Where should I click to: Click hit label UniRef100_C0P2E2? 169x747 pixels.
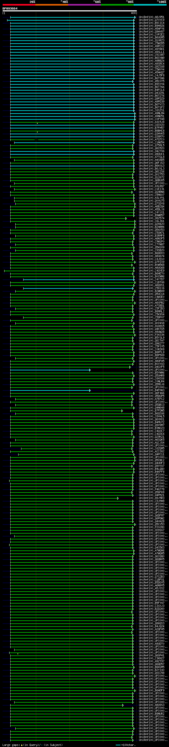152,34
